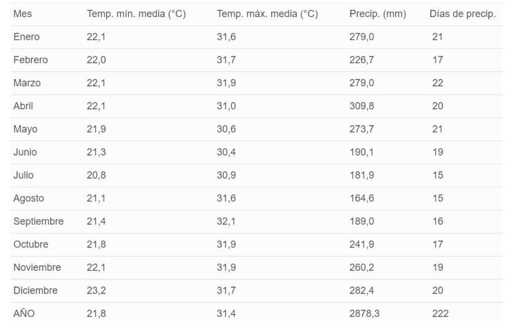Select the Precip. (mm) column header
The height and width of the screenshot is (321, 513).
tap(378, 14)
